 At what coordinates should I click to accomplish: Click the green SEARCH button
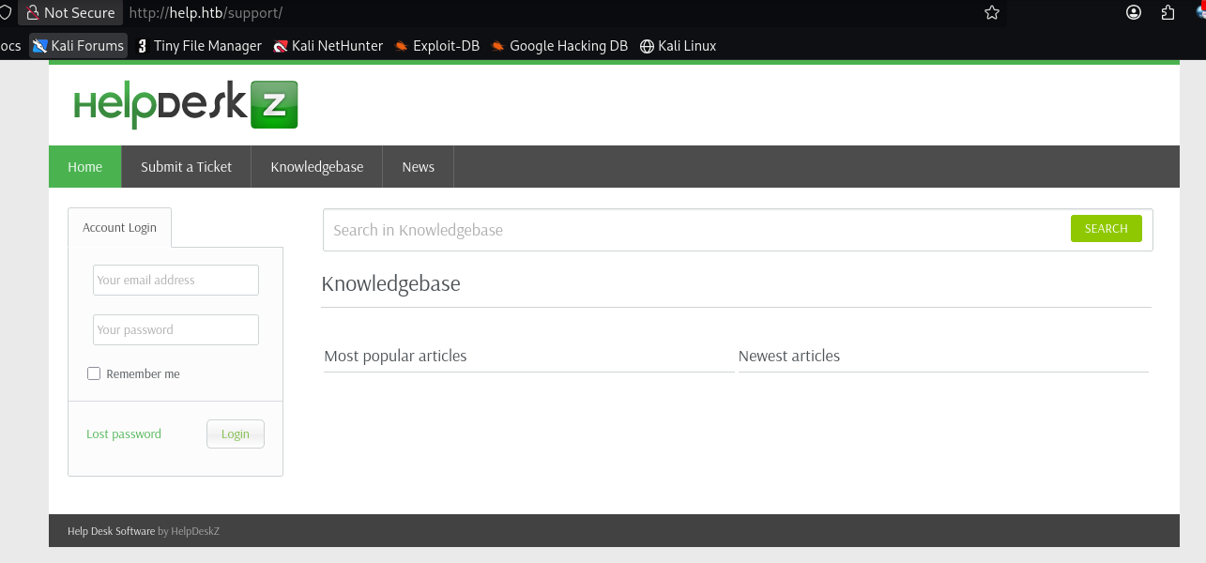pos(1107,229)
